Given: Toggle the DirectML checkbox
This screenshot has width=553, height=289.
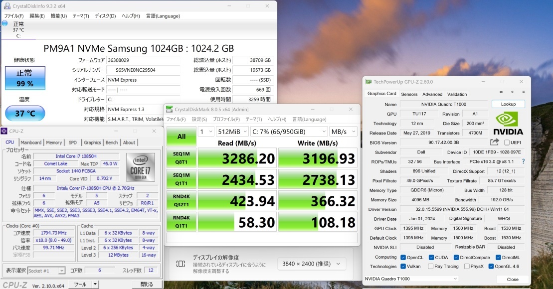Looking at the screenshot, I should click(x=498, y=257).
